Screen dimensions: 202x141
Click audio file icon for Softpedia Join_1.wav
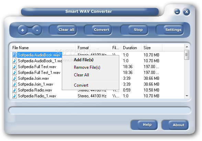[x=14, y=84]
